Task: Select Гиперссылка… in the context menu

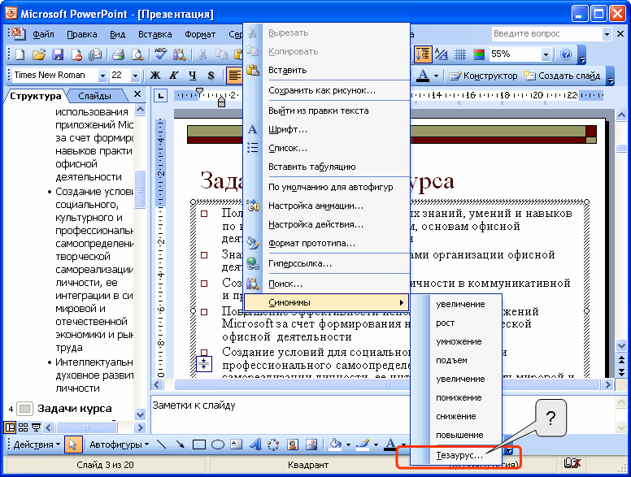Action: (x=327, y=264)
